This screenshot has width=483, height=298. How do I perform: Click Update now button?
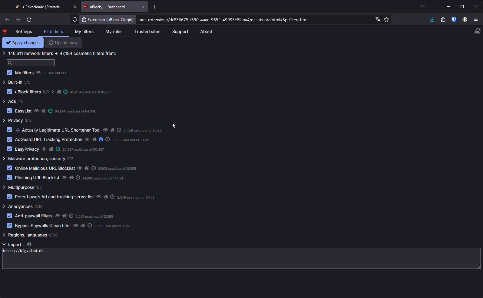tap(63, 43)
